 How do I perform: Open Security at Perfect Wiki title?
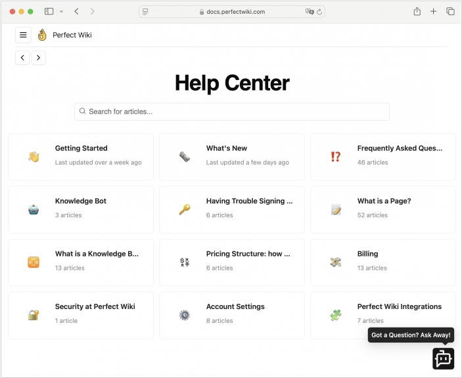point(95,306)
